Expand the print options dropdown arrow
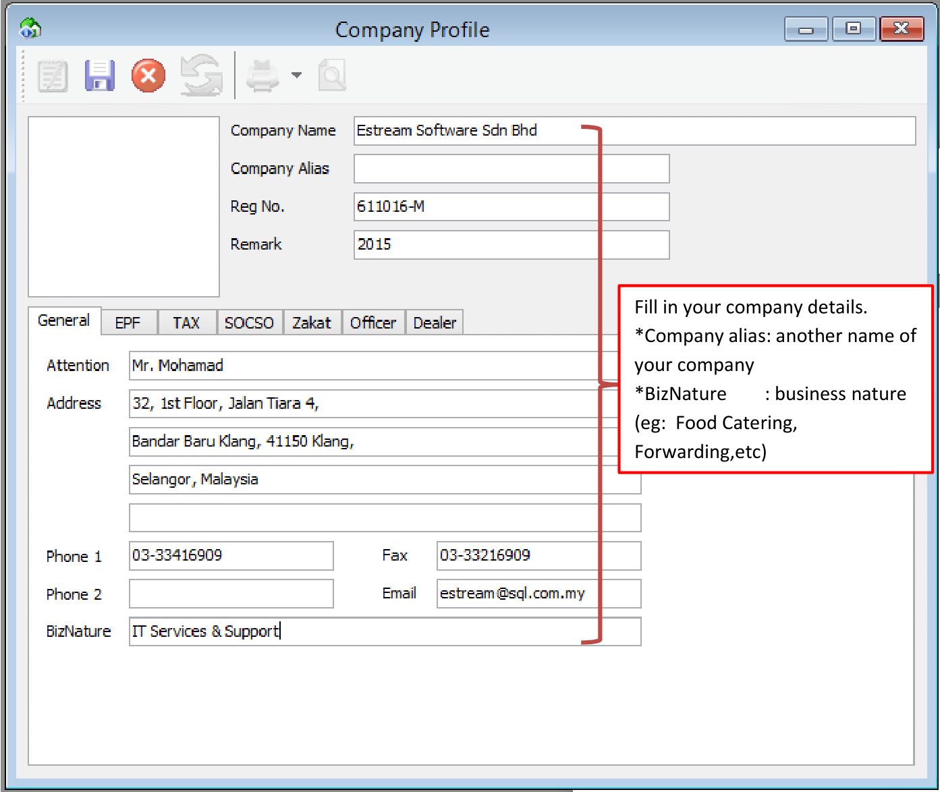 pos(296,75)
